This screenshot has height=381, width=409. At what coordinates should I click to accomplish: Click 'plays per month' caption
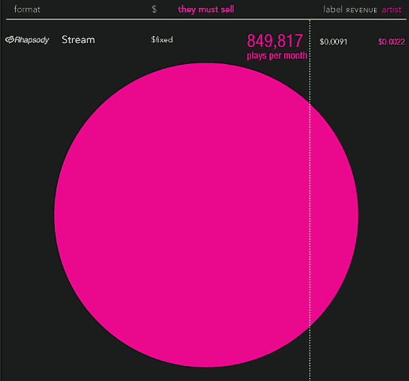277,56
